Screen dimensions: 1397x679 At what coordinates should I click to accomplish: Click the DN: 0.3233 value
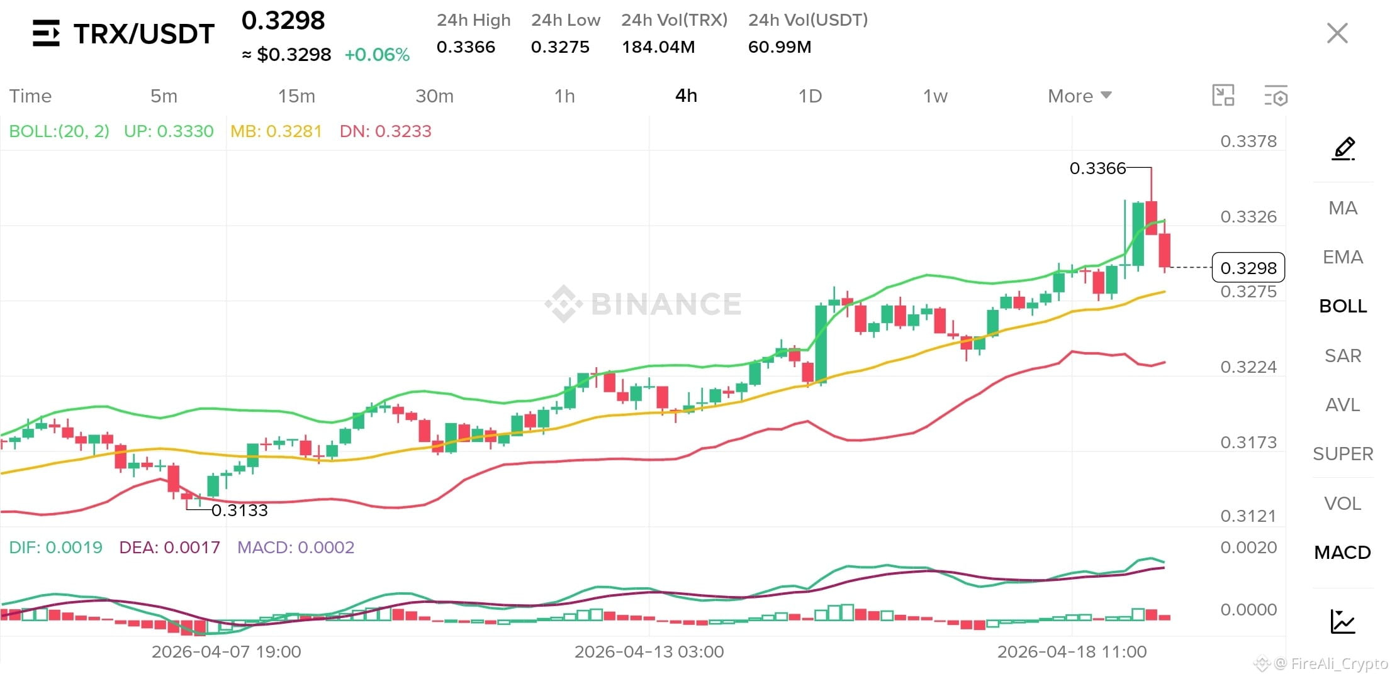pos(385,131)
